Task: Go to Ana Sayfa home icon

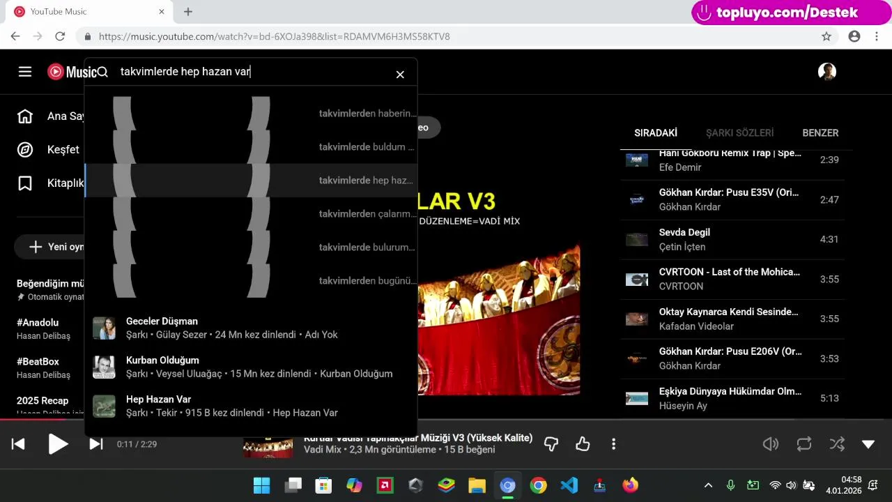Action: [x=25, y=116]
